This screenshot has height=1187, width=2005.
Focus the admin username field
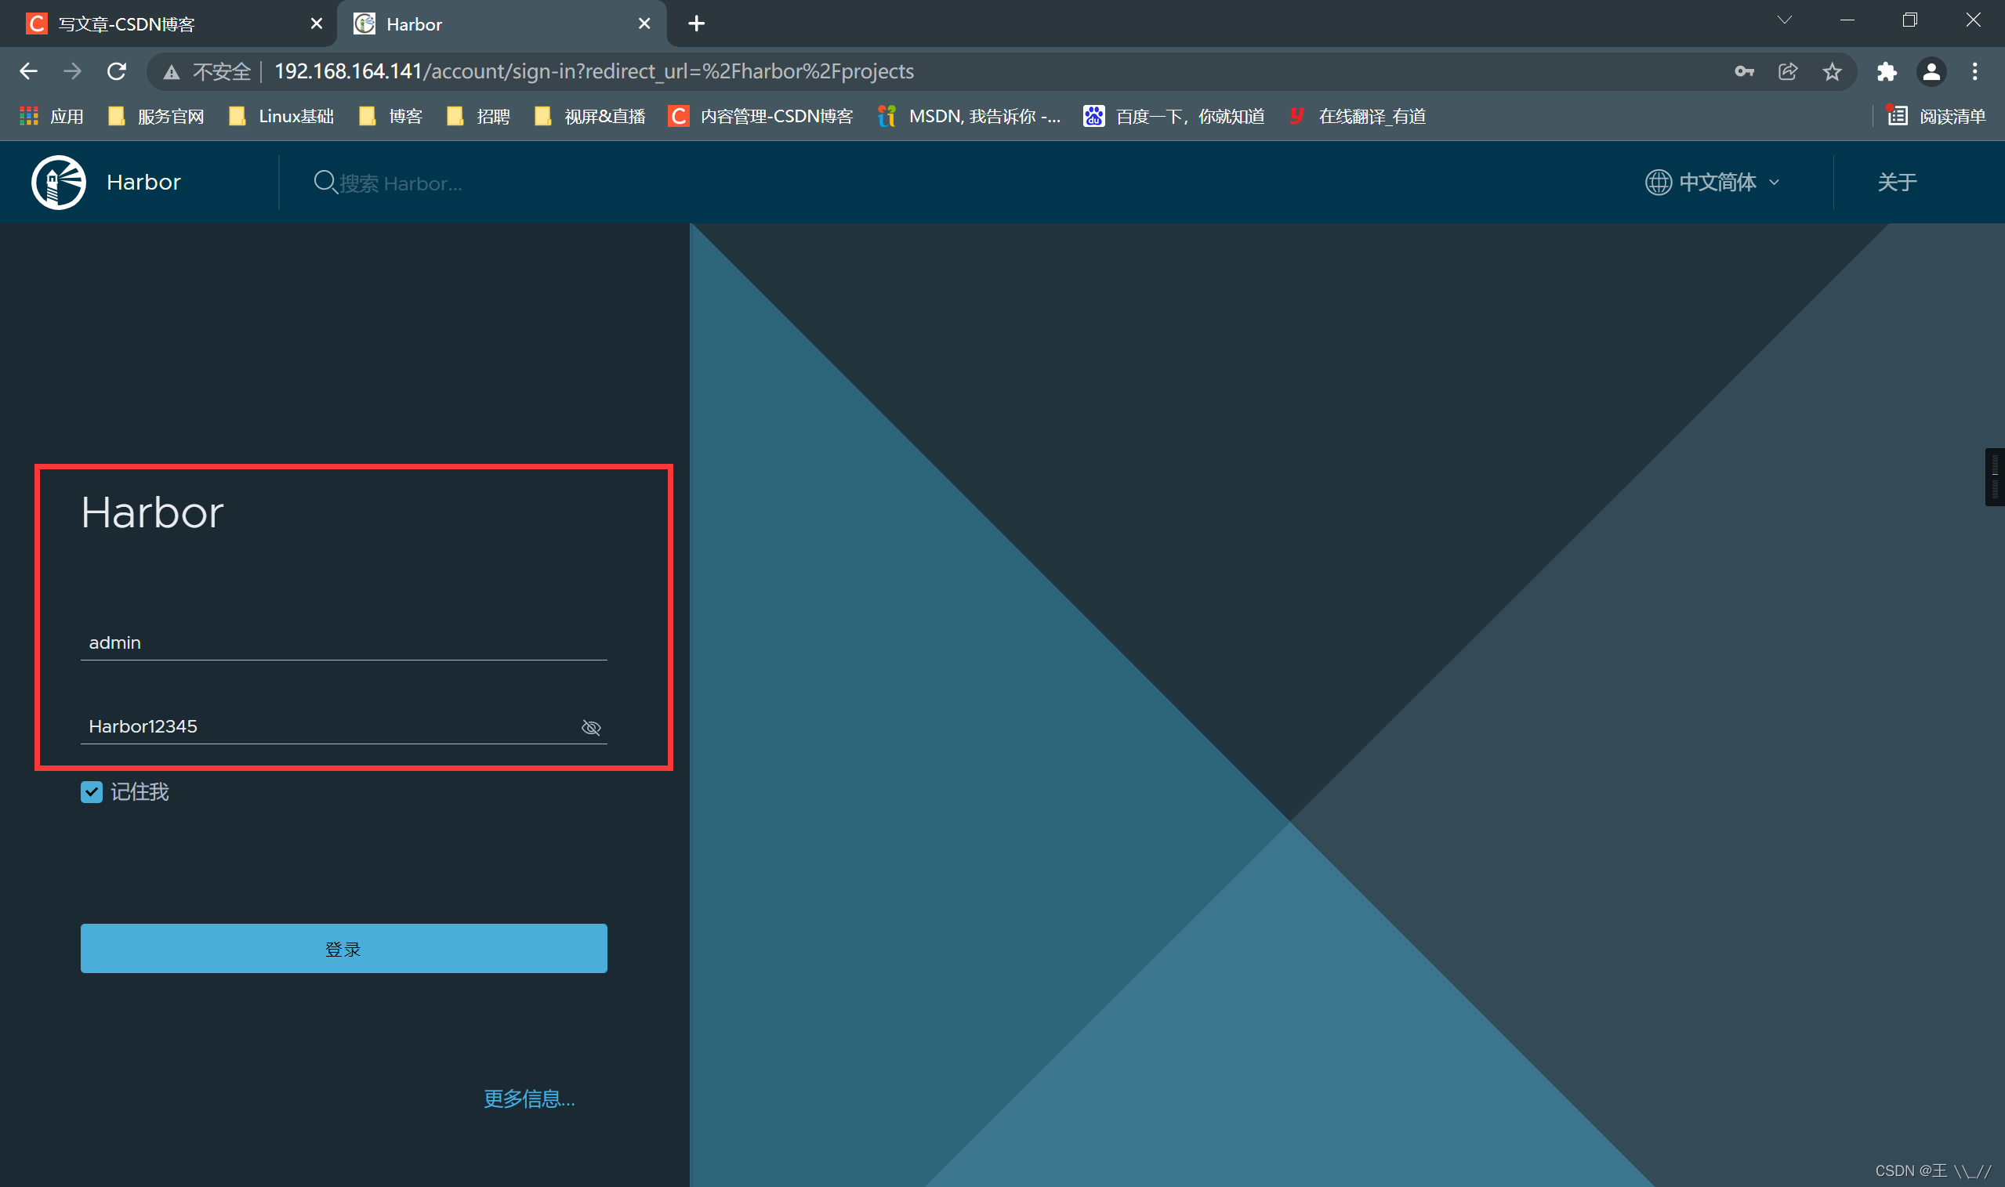coord(343,643)
